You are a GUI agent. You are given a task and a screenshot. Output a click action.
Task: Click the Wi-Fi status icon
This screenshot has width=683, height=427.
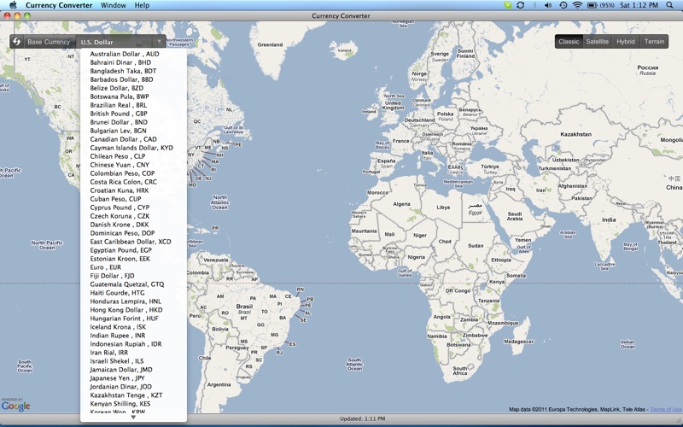(x=577, y=5)
